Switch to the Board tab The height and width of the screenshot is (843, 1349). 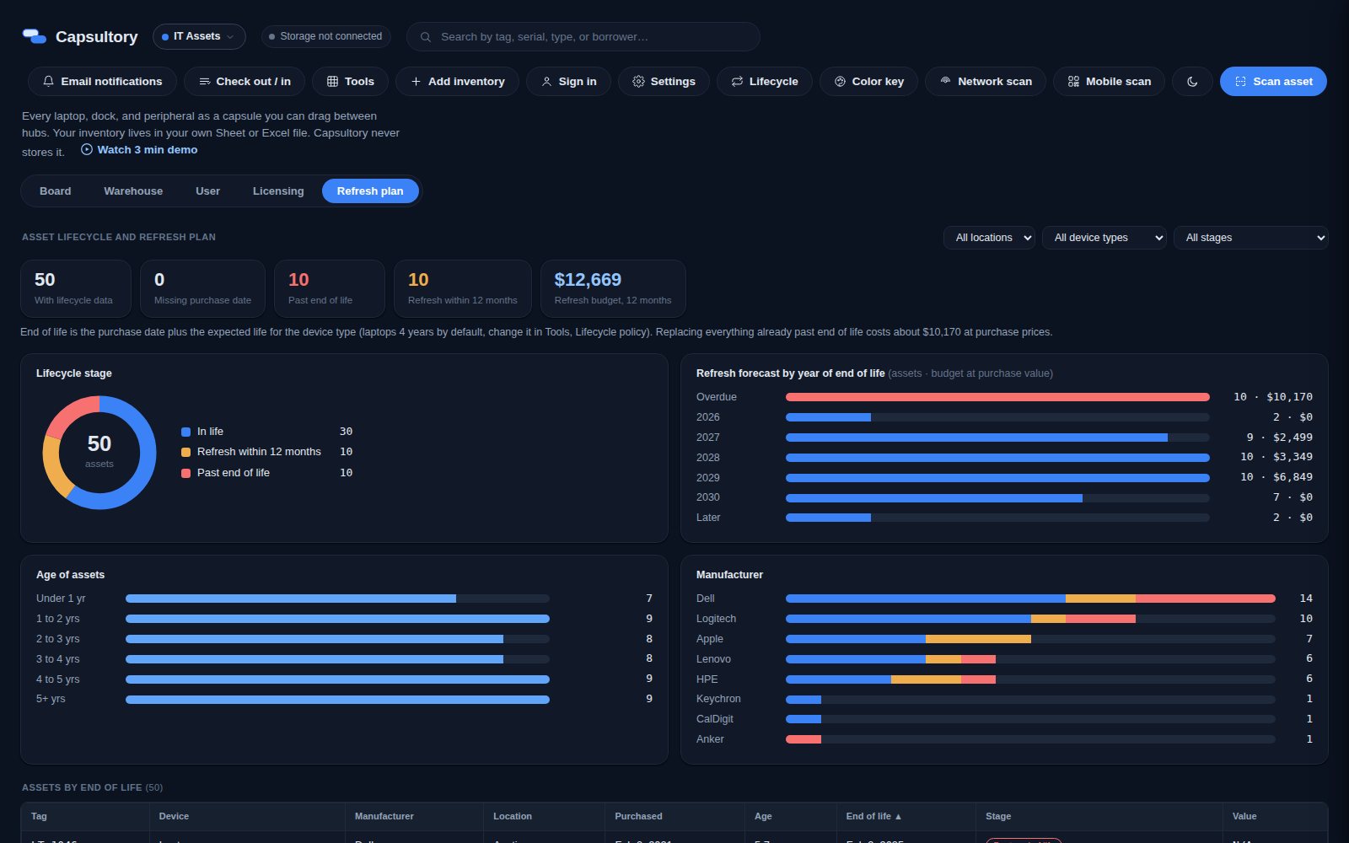[56, 191]
